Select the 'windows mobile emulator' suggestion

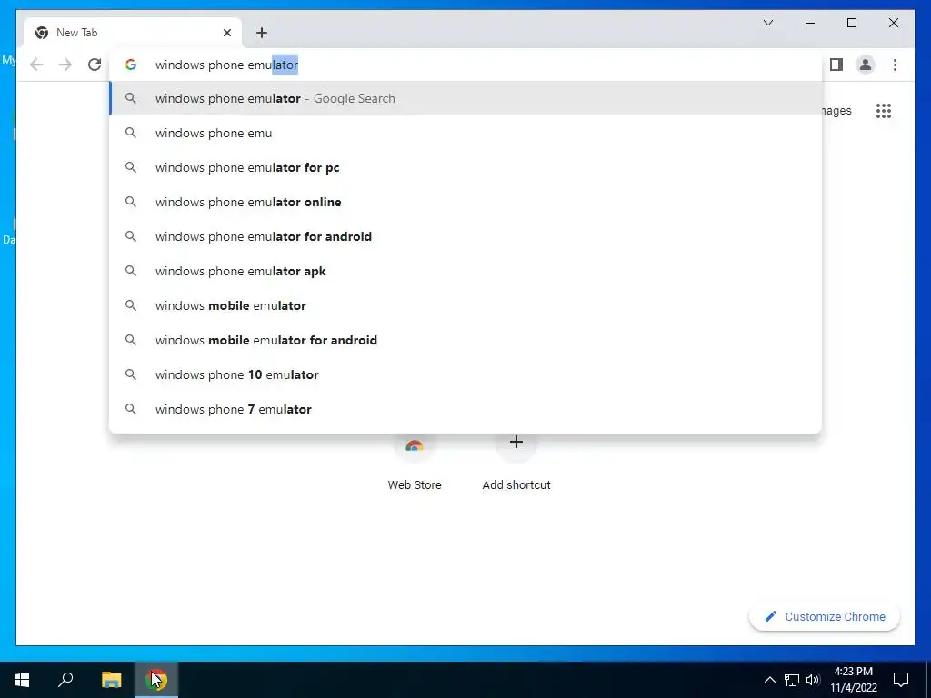point(466,305)
